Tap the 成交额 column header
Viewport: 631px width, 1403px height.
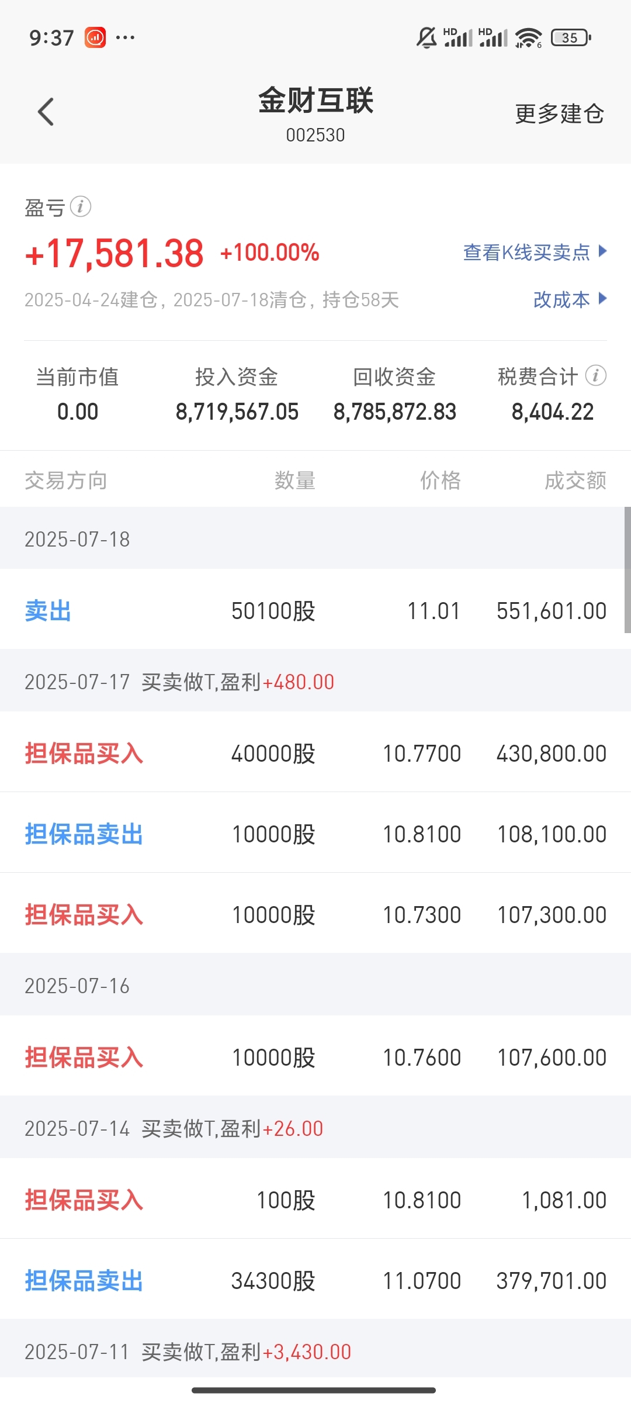[575, 481]
